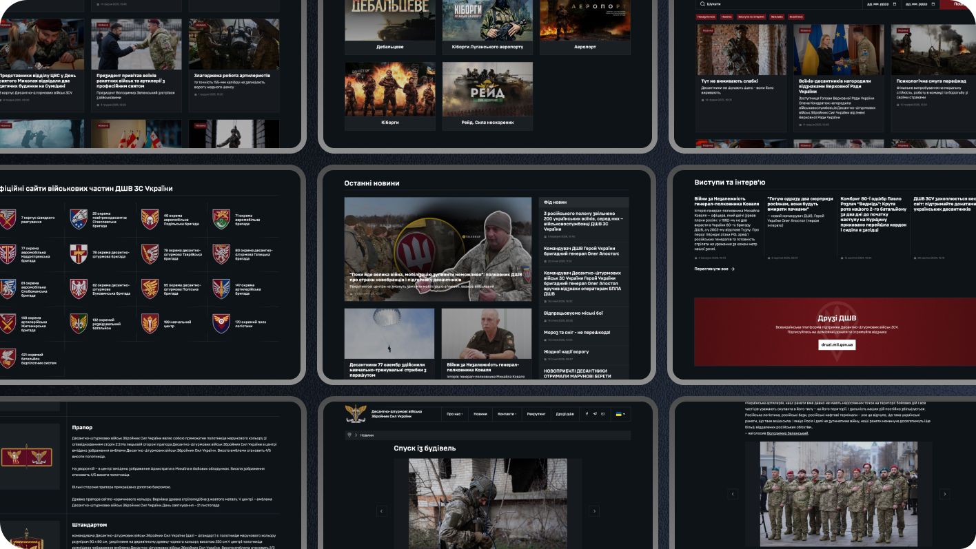
Task: Open the Контакти dropdown in the navbar
Action: [507, 414]
